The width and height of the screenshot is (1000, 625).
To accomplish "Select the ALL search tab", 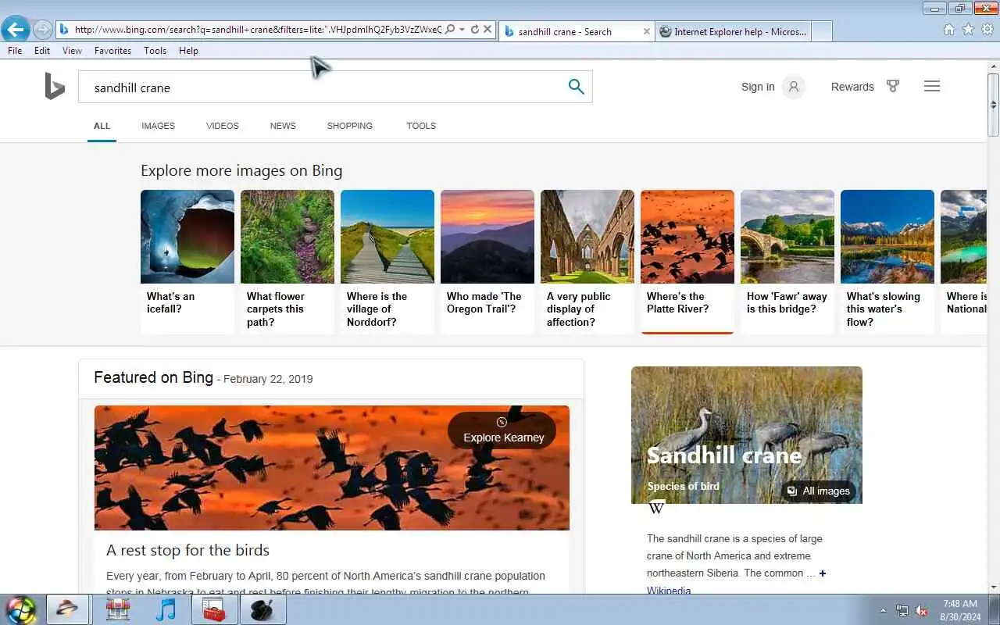I will click(102, 126).
